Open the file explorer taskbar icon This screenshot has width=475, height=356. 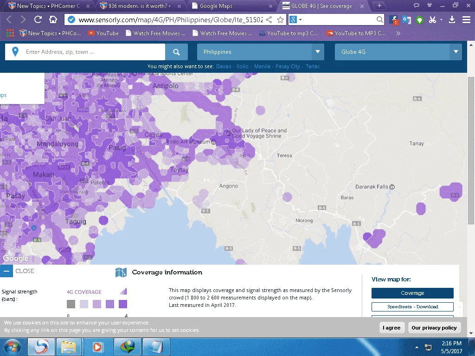coord(69,347)
